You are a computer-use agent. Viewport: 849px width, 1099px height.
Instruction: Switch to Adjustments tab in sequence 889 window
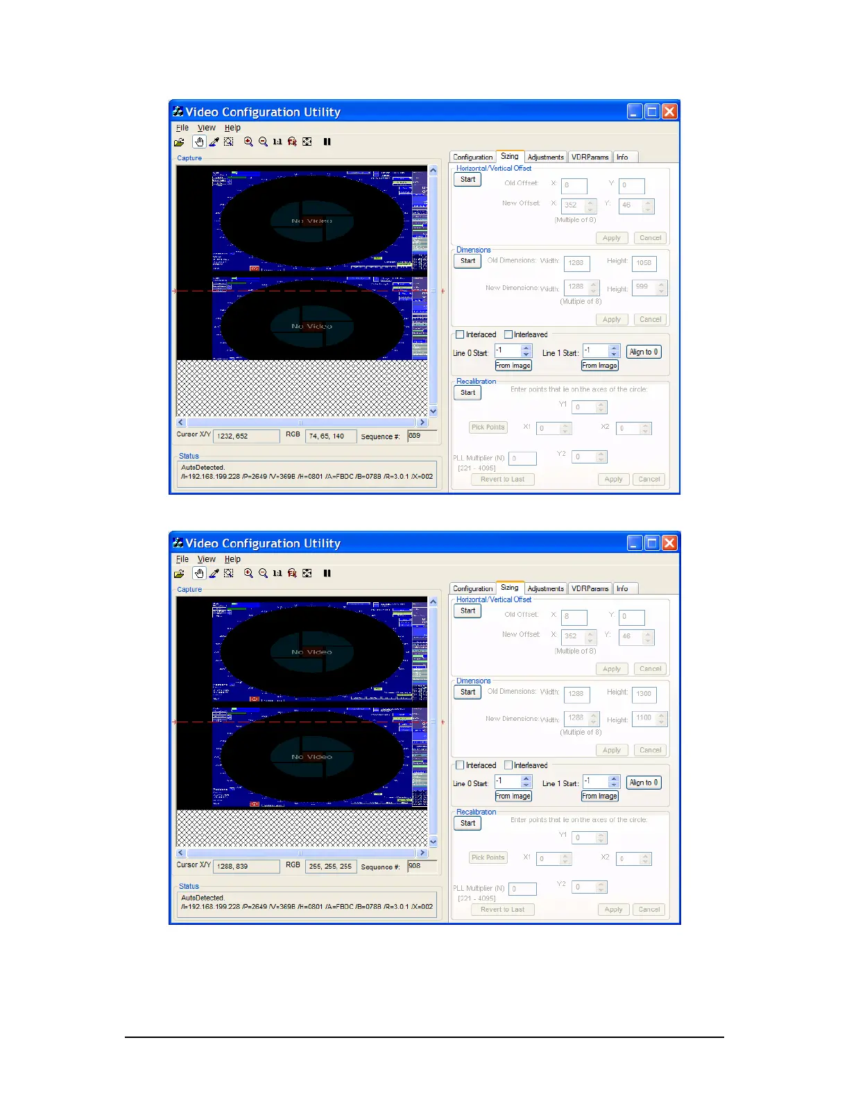pyautogui.click(x=546, y=157)
